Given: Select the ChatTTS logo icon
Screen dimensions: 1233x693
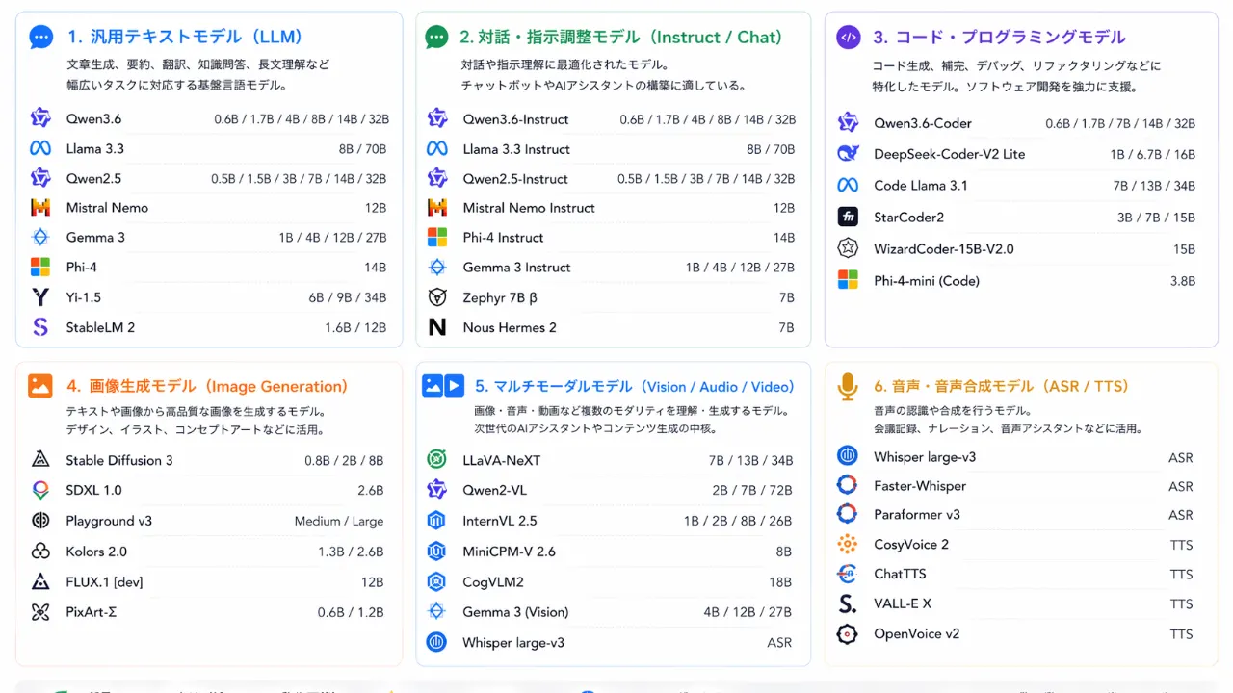Looking at the screenshot, I should click(x=848, y=574).
